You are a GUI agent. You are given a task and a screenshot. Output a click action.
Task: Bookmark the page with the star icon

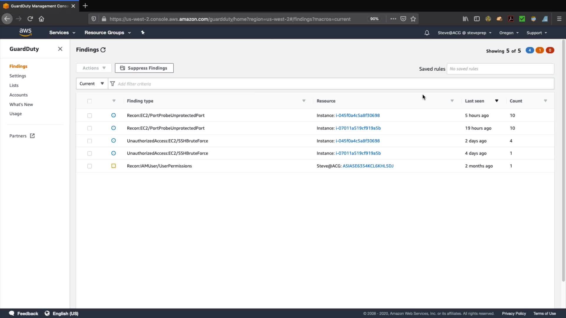(413, 19)
